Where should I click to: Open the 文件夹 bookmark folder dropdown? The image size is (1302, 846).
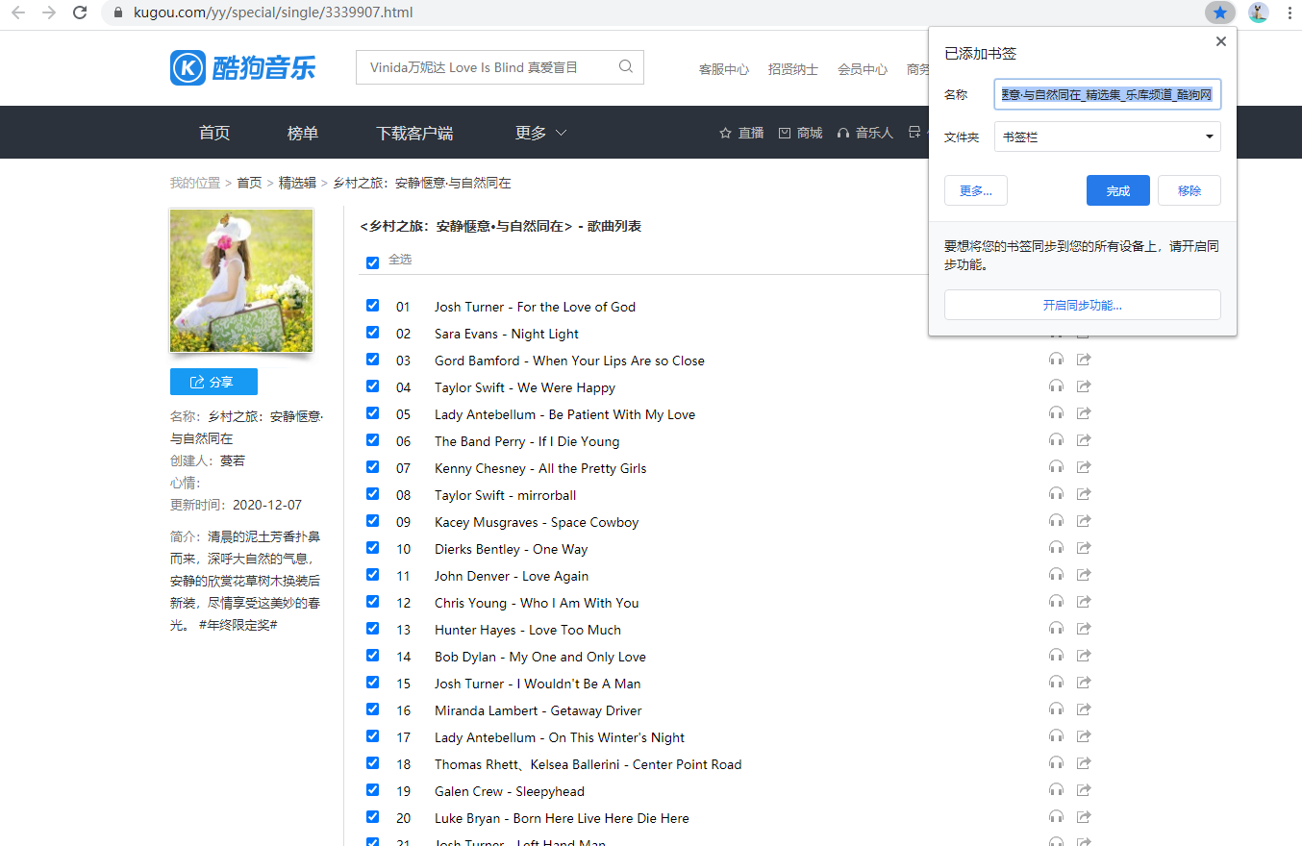1107,137
